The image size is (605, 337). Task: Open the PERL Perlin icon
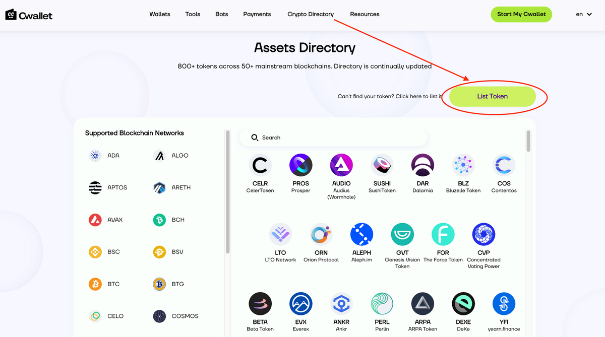click(382, 304)
